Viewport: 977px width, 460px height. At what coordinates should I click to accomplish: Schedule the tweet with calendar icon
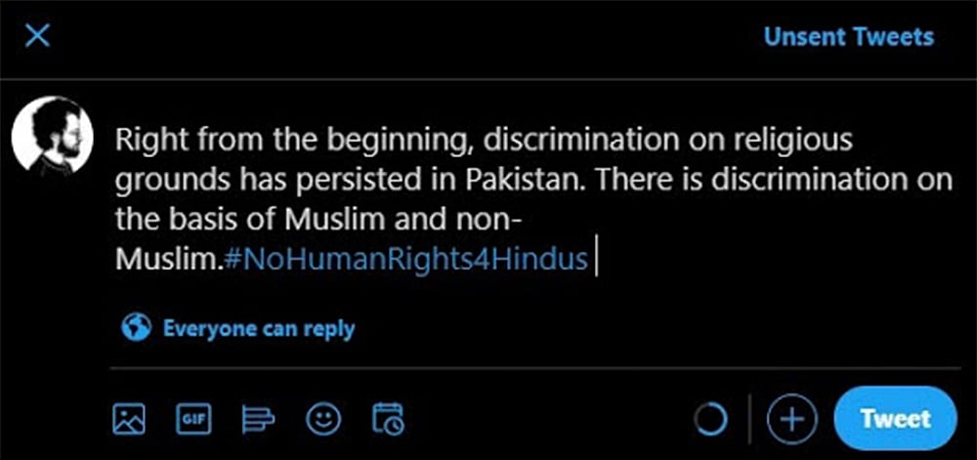click(388, 419)
